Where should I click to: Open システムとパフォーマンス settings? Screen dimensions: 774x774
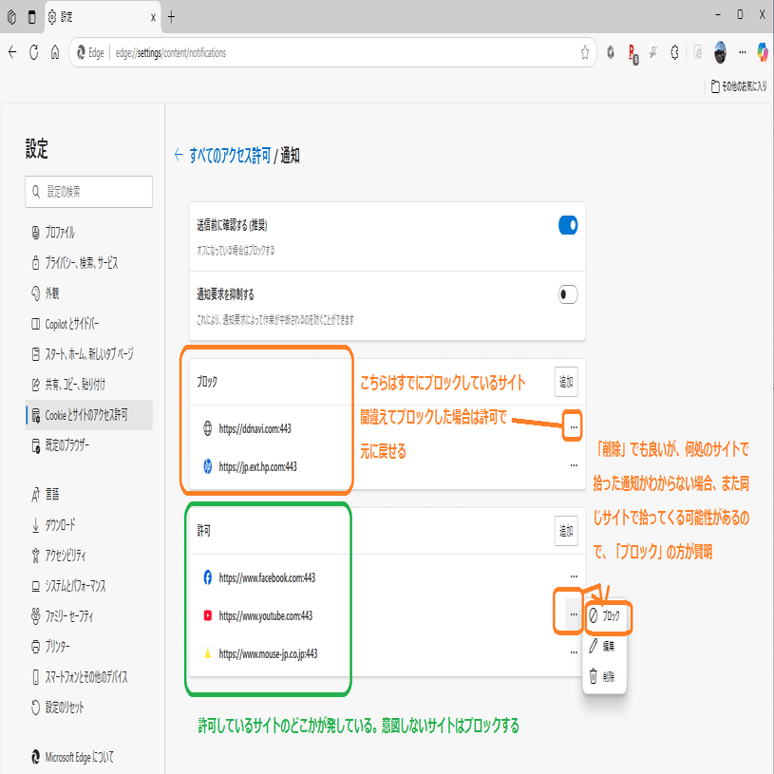click(89, 585)
